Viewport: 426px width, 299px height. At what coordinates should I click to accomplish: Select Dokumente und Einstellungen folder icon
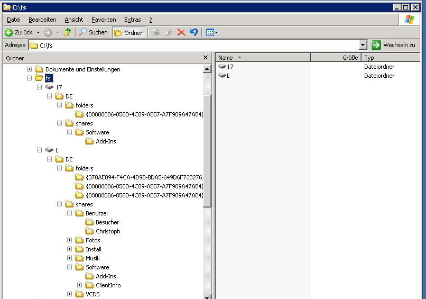click(x=39, y=69)
